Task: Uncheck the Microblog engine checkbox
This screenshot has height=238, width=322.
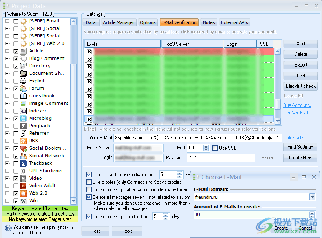Action: coord(16,119)
